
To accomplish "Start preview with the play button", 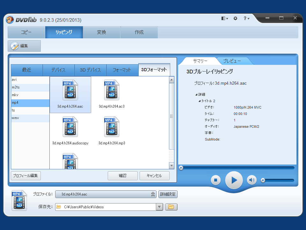I will point(234,180).
